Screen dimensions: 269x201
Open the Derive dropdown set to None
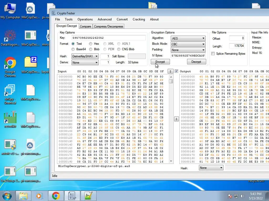click(x=85, y=62)
